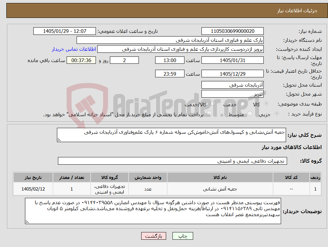Click the resize handle of description box
Image resolution: width=328 pixels, height=247 pixels.
(x=59, y=140)
